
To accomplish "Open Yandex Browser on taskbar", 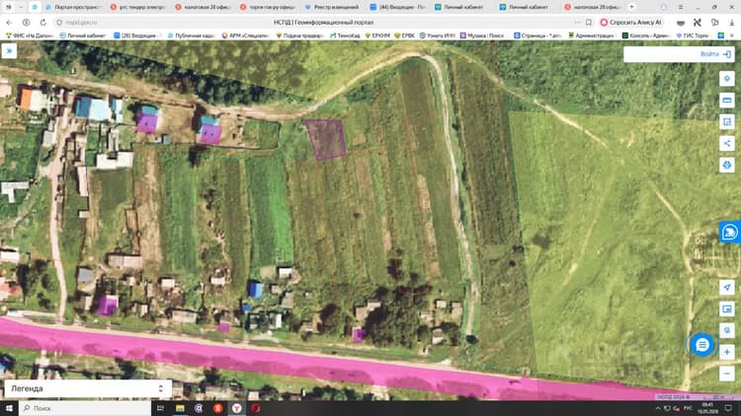I will click(x=237, y=408).
